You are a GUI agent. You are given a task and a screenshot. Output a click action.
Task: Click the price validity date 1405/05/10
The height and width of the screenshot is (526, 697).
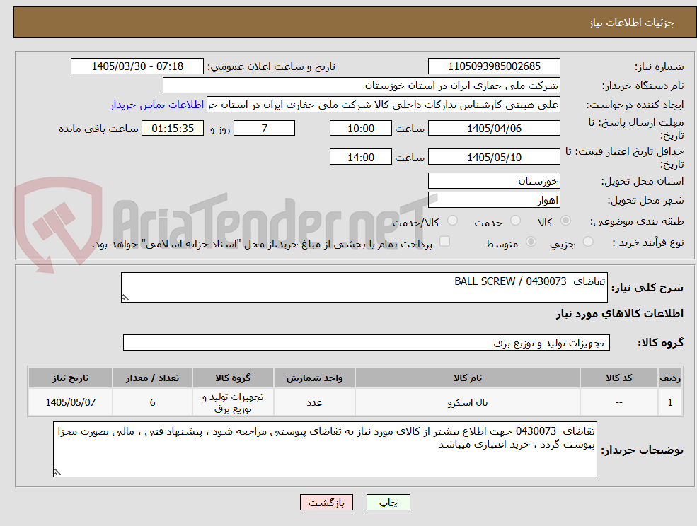pos(494,157)
